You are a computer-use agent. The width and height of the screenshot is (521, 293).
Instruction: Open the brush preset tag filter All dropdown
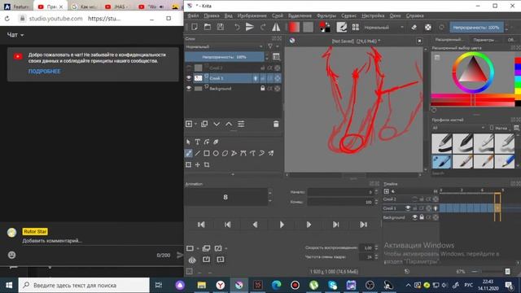[x=458, y=128]
